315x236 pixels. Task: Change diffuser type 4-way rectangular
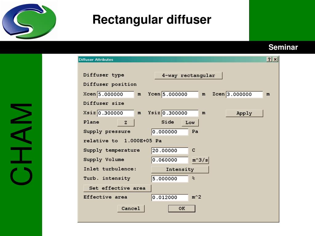189,76
